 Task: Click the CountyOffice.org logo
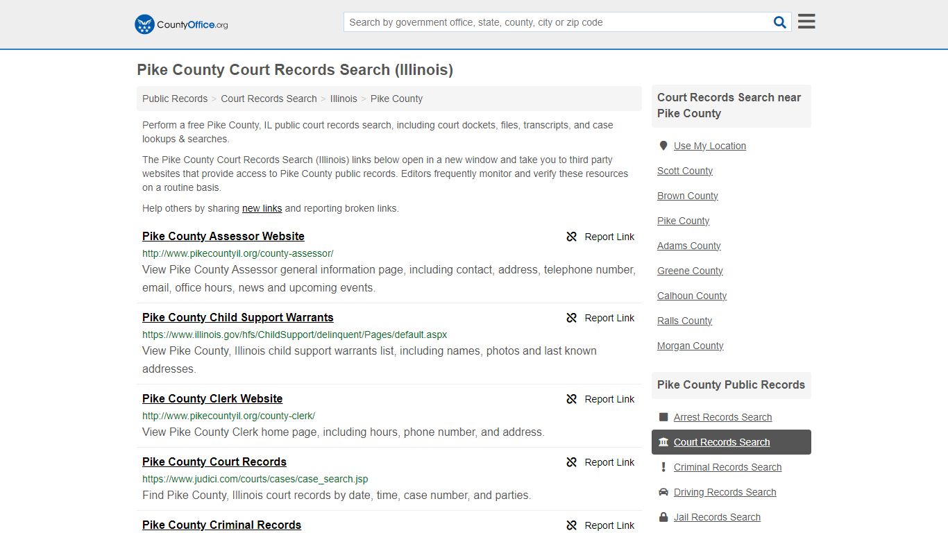(181, 24)
